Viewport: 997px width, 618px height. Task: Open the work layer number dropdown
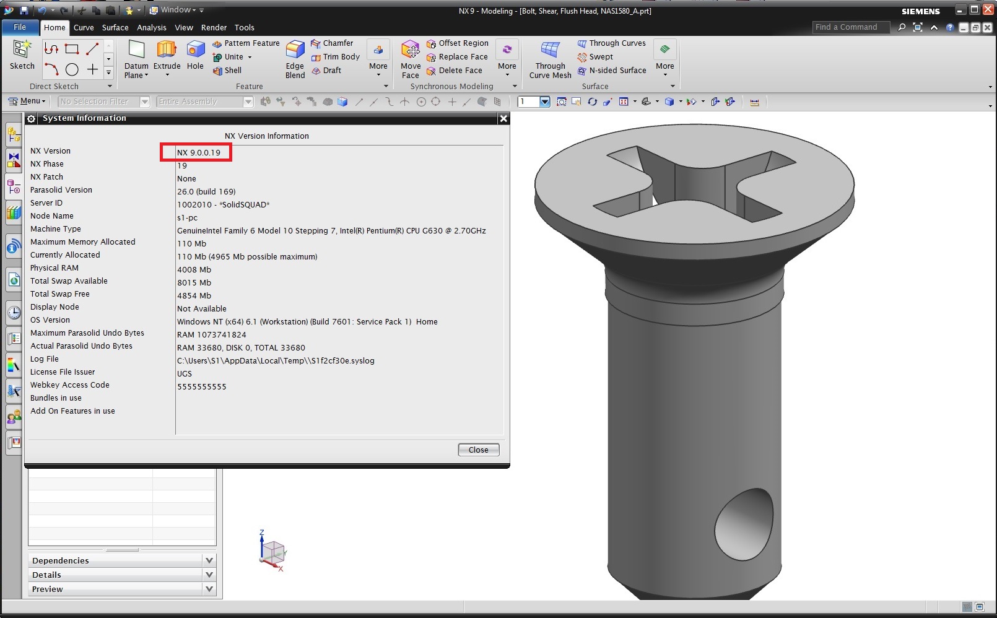pyautogui.click(x=545, y=102)
